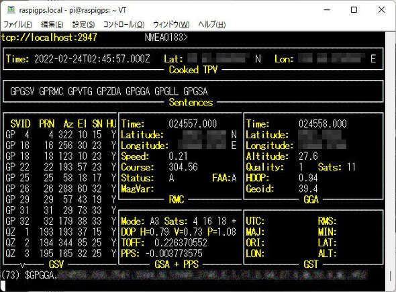Click the window title text raspigps.local
This screenshot has height=292, width=396.
[41, 10]
